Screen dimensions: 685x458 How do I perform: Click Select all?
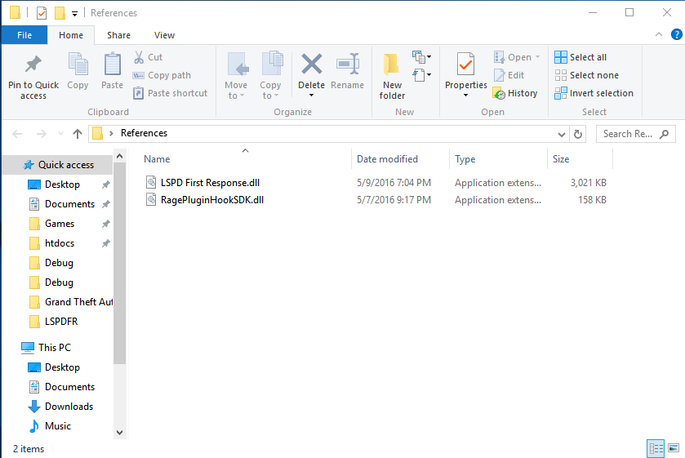point(580,57)
